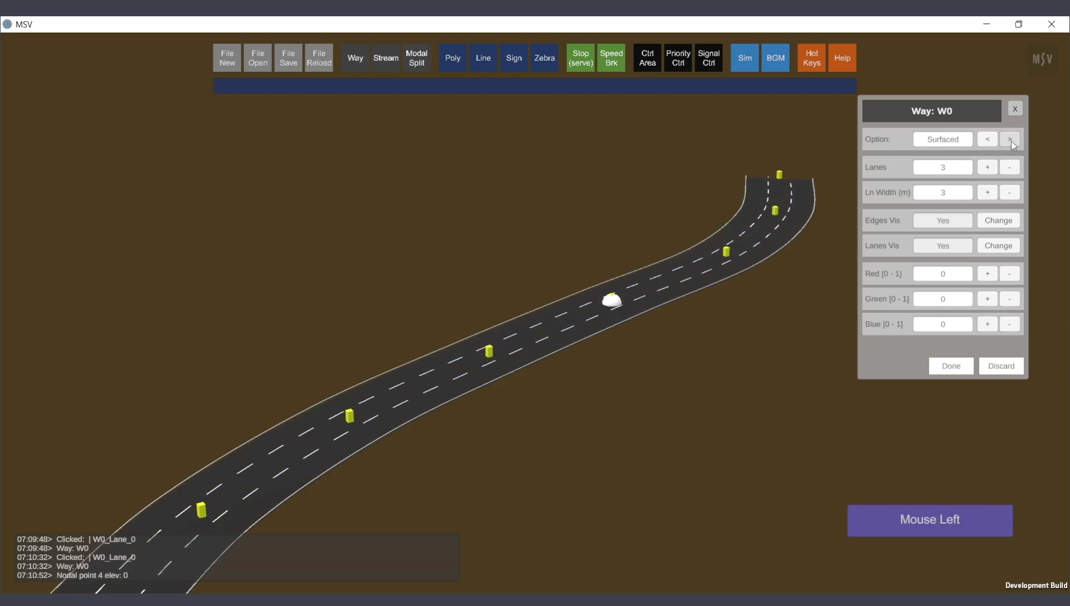Increase Lanes count with plus
This screenshot has height=606, width=1070.
(x=987, y=167)
